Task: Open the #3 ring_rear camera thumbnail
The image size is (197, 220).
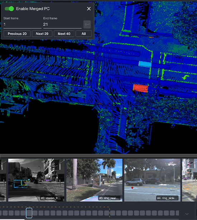Action: coord(94,180)
